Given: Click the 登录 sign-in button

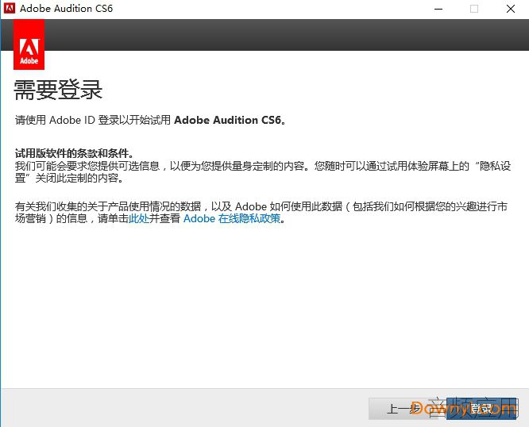Looking at the screenshot, I should tap(482, 409).
